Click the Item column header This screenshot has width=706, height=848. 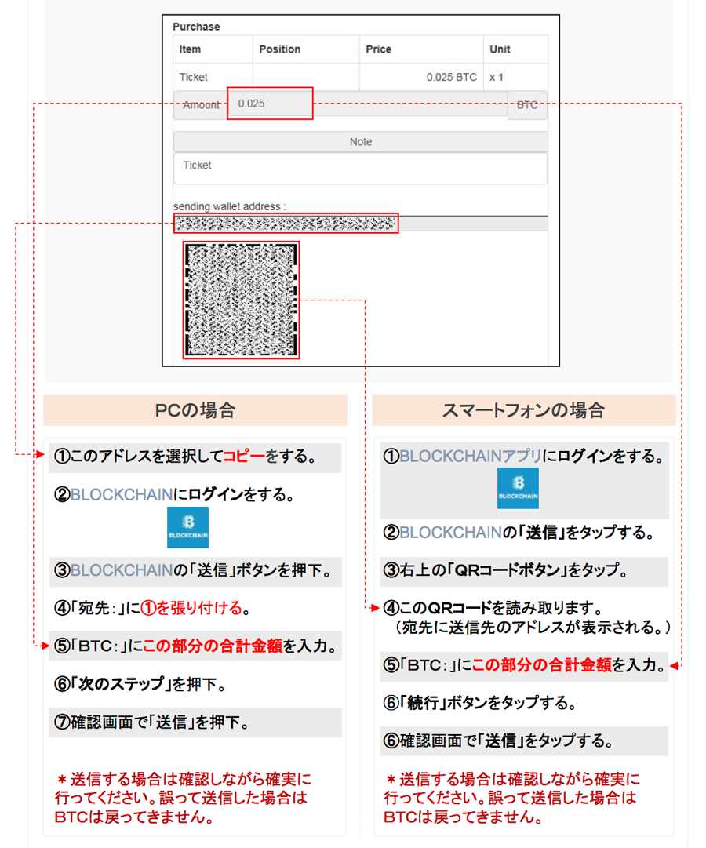click(190, 49)
